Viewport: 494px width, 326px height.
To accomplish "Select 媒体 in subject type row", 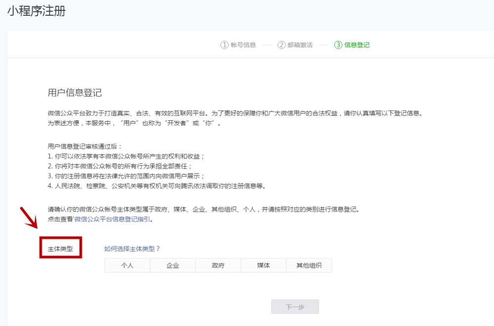I will pyautogui.click(x=263, y=265).
